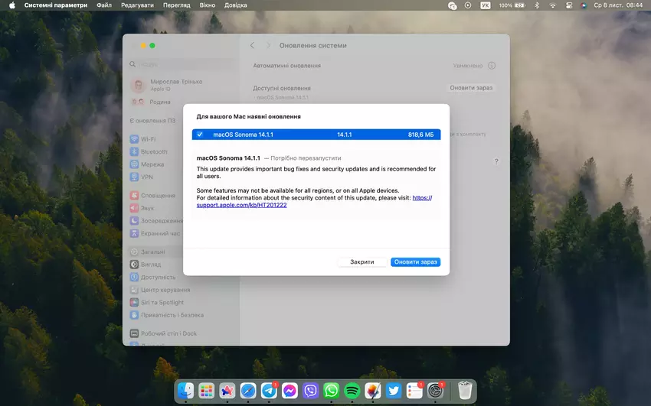Click the WhatsApp Dock icon
The width and height of the screenshot is (651, 406).
click(332, 391)
